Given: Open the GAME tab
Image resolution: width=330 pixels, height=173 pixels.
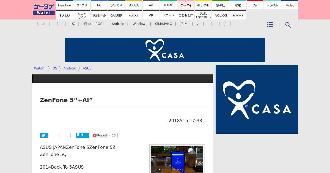Looking at the screenshot, I should (x=168, y=5).
